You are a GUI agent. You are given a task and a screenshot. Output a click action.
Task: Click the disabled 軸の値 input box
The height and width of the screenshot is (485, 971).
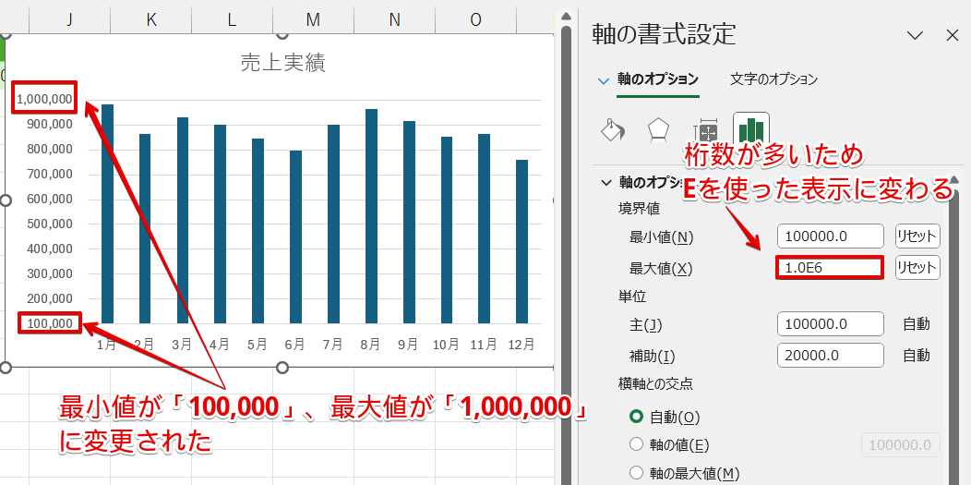point(901,444)
